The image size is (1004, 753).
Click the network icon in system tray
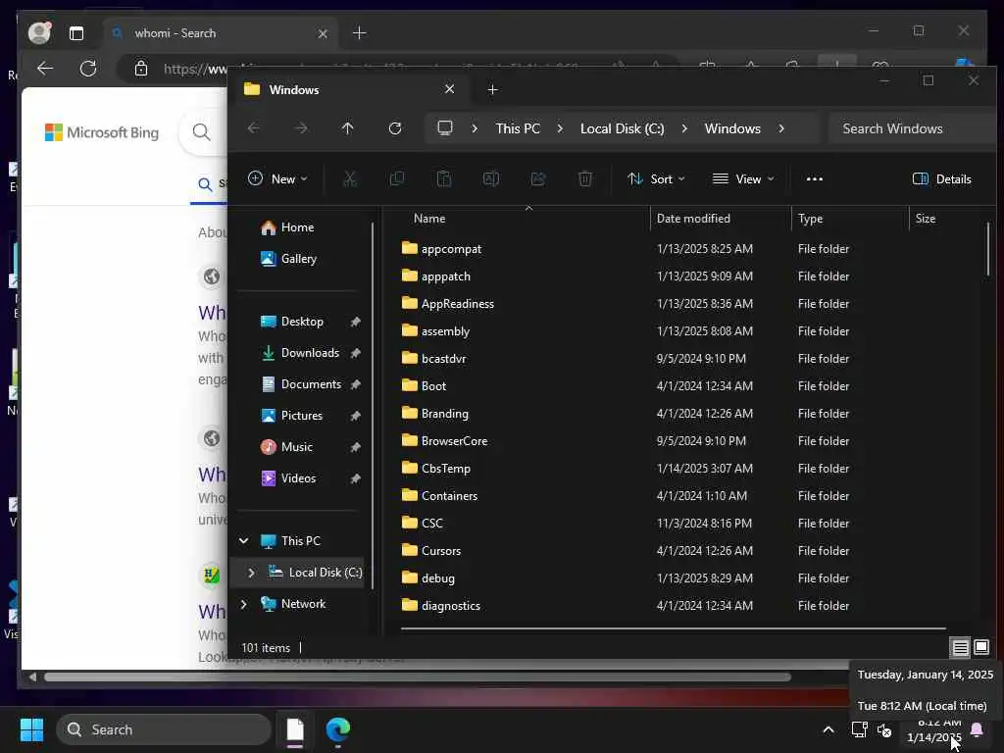[859, 729]
